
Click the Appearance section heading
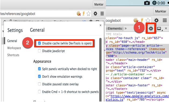[42, 61]
